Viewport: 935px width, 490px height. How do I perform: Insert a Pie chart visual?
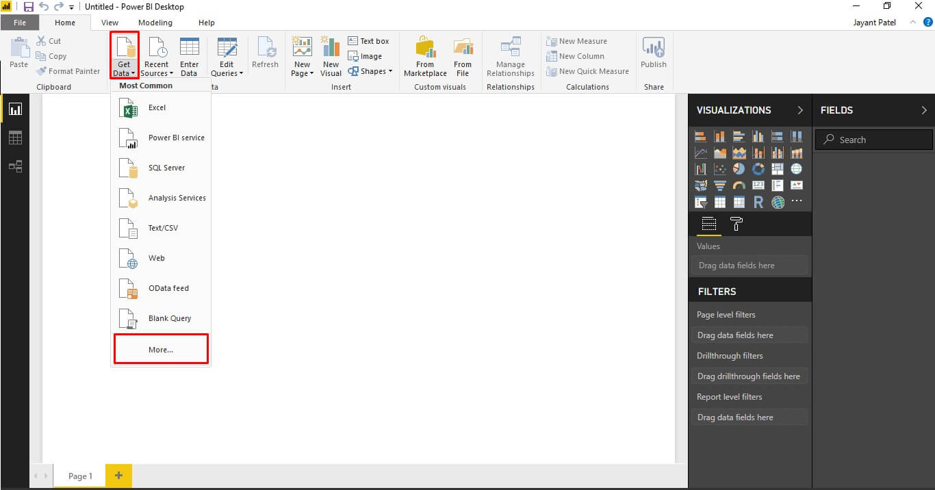(739, 169)
